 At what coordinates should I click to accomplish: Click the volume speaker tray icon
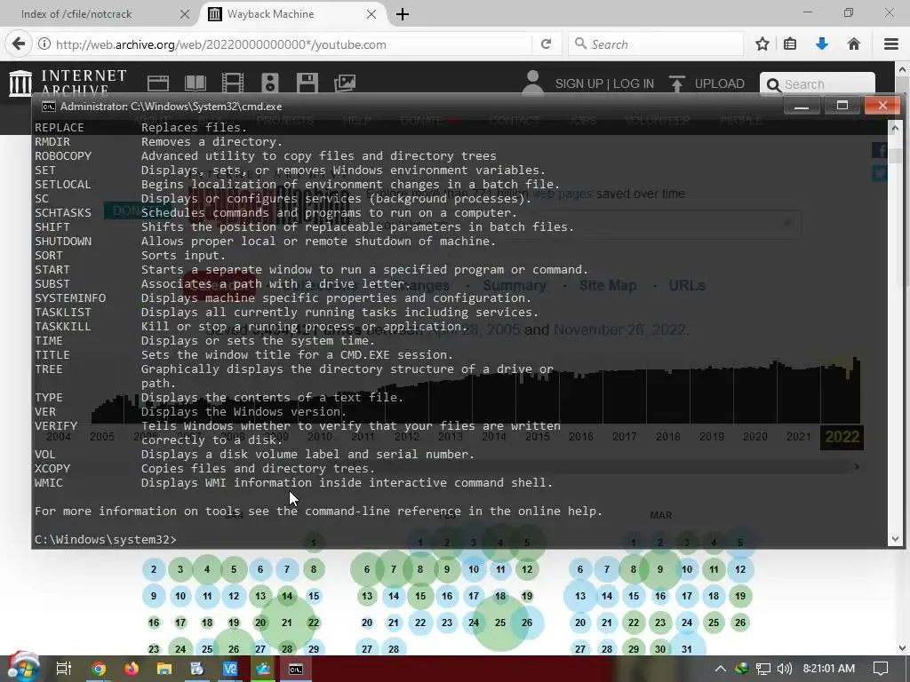784,669
